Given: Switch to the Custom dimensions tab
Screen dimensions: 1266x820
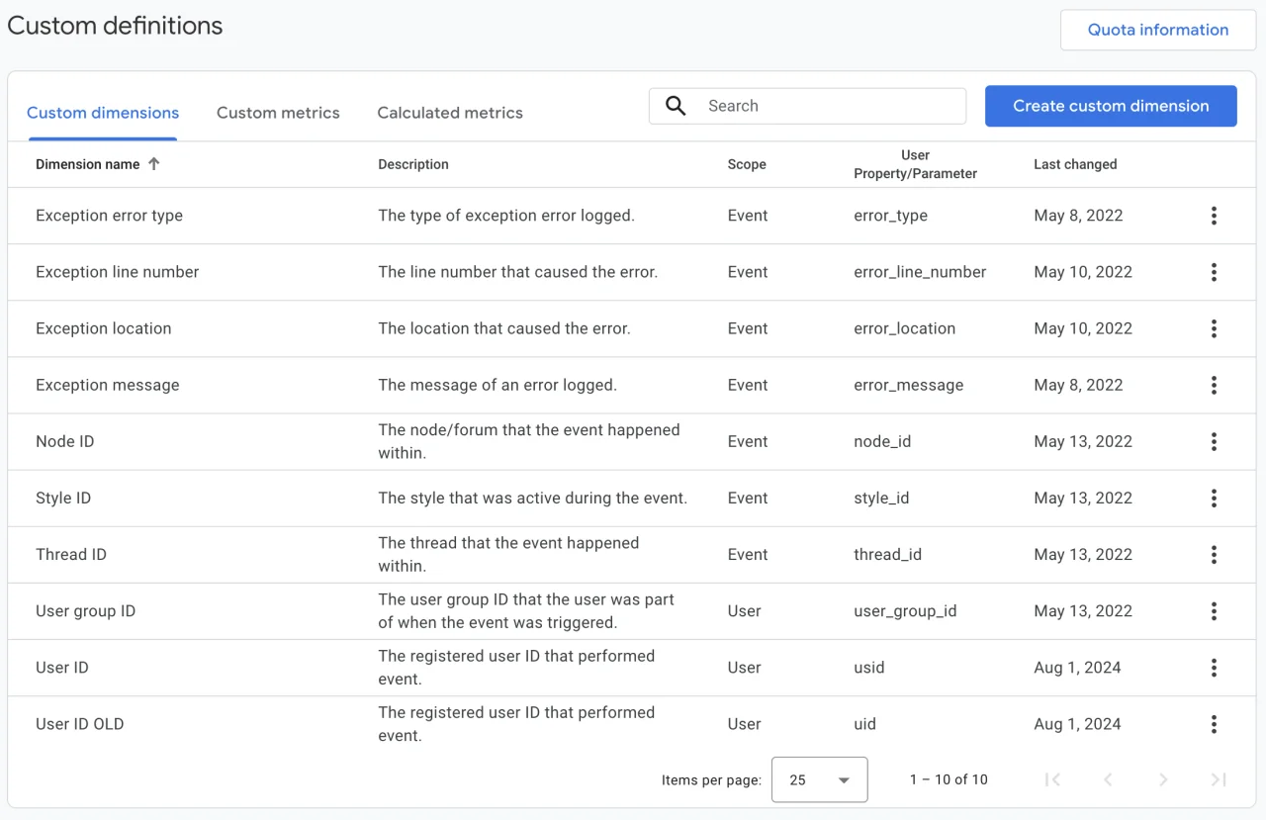Looking at the screenshot, I should click(103, 113).
